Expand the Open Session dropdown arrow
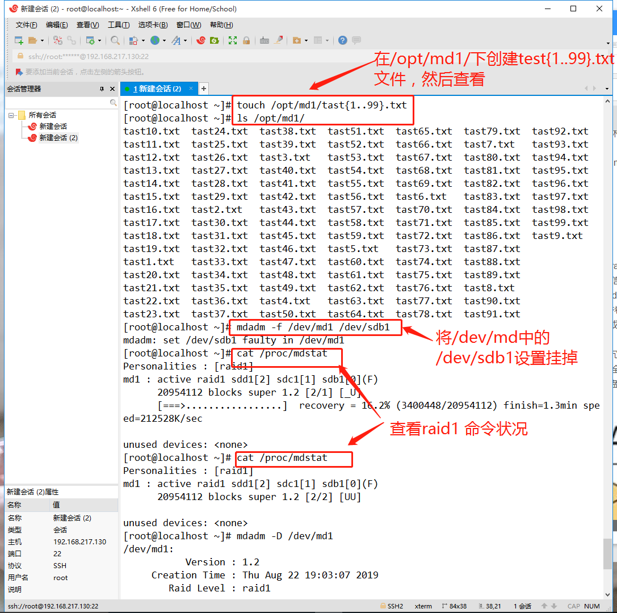Viewport: 617px width, 613px height. 42,40
